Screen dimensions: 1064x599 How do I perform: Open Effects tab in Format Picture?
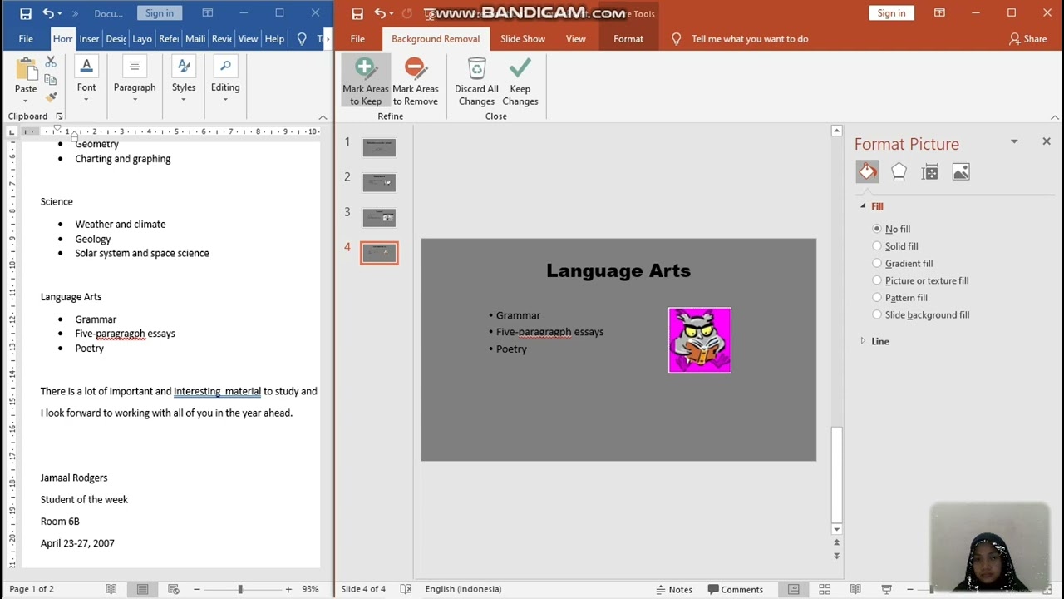pos(899,171)
